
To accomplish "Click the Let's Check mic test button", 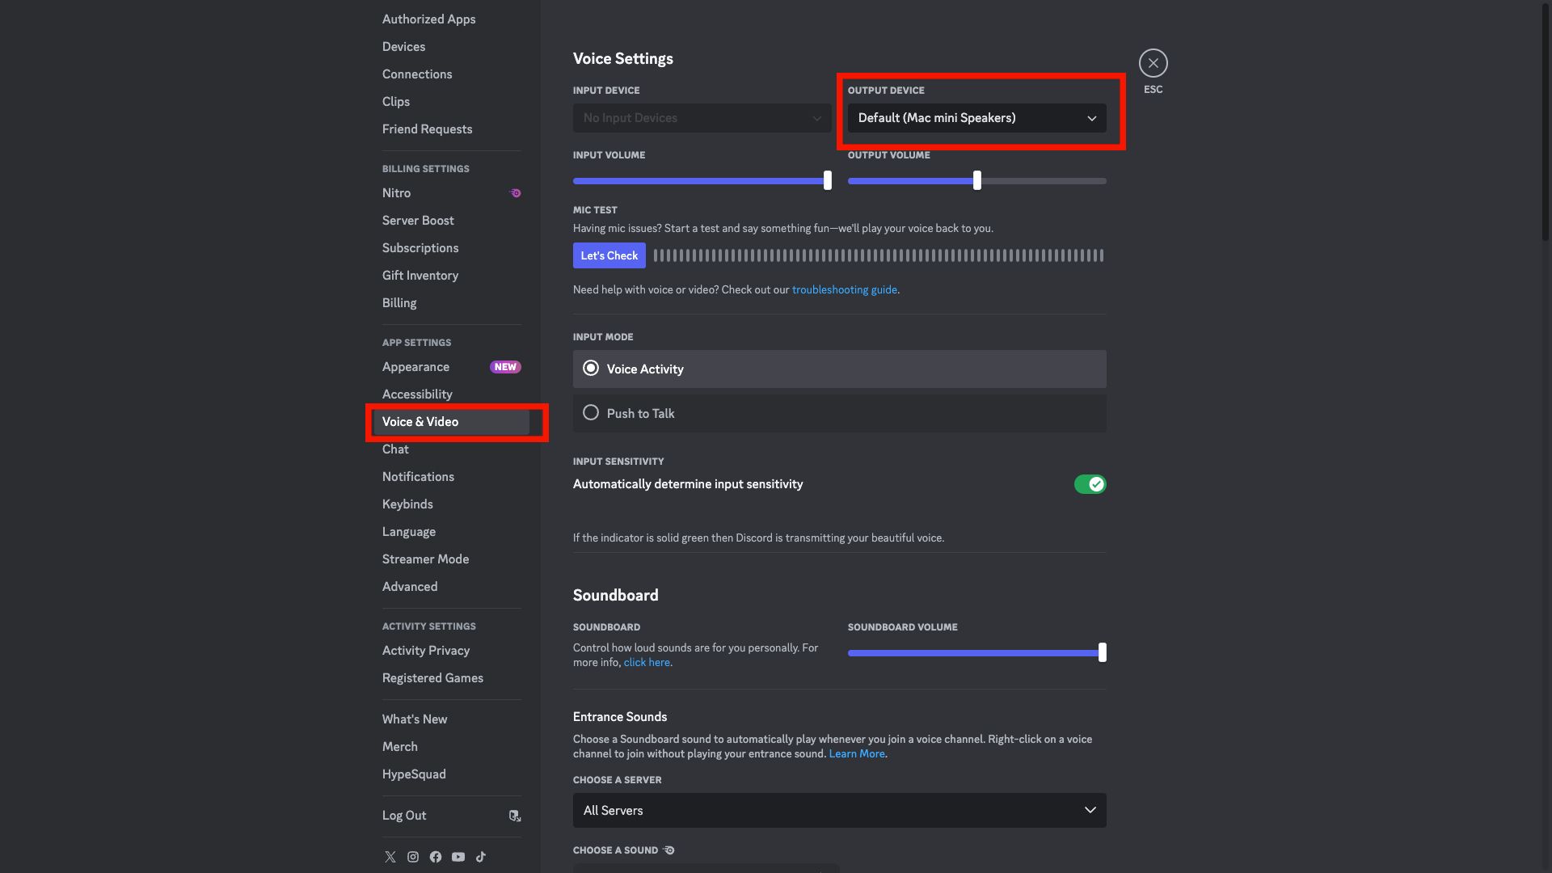I will coord(609,255).
